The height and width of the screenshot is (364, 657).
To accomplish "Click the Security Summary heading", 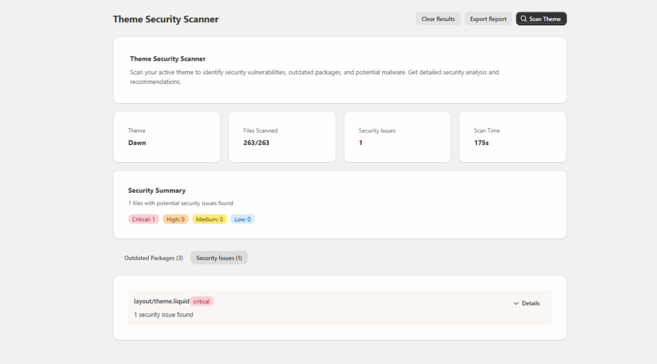I will tap(157, 190).
